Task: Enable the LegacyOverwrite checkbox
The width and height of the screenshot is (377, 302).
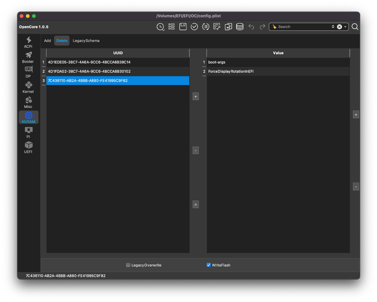Action: tap(128, 265)
